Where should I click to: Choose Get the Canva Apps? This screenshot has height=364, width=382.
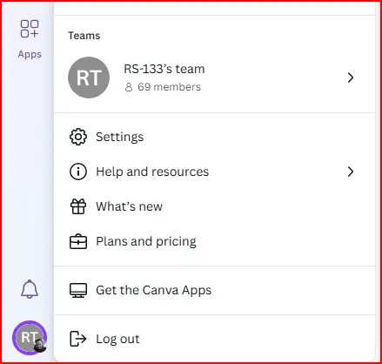[x=215, y=290]
